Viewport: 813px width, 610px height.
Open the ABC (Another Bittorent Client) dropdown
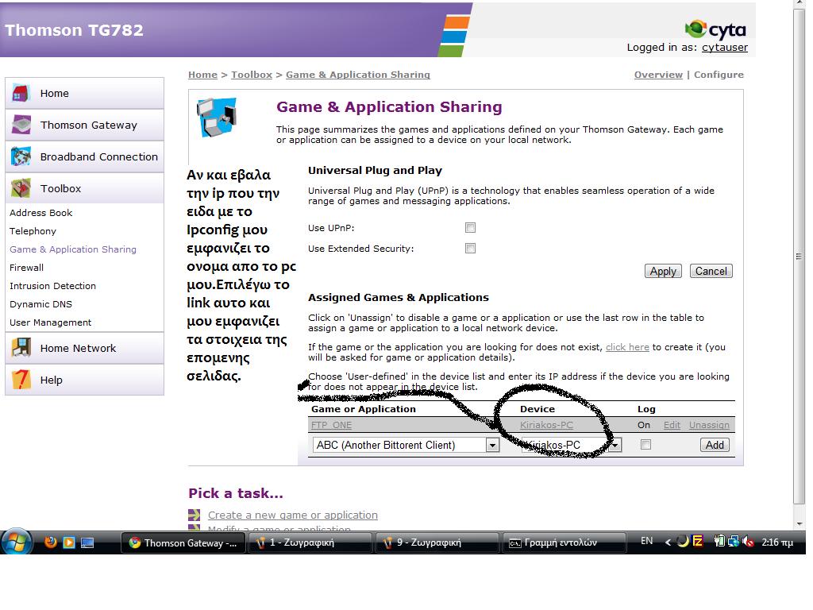coord(406,445)
